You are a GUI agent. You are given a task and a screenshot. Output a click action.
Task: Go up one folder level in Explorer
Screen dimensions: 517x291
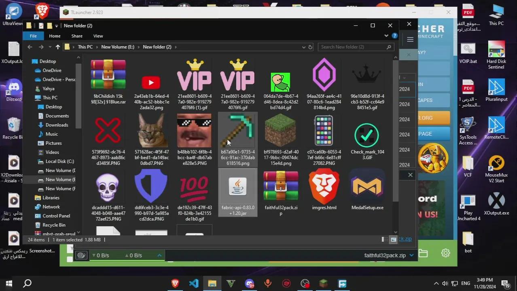tap(58, 47)
